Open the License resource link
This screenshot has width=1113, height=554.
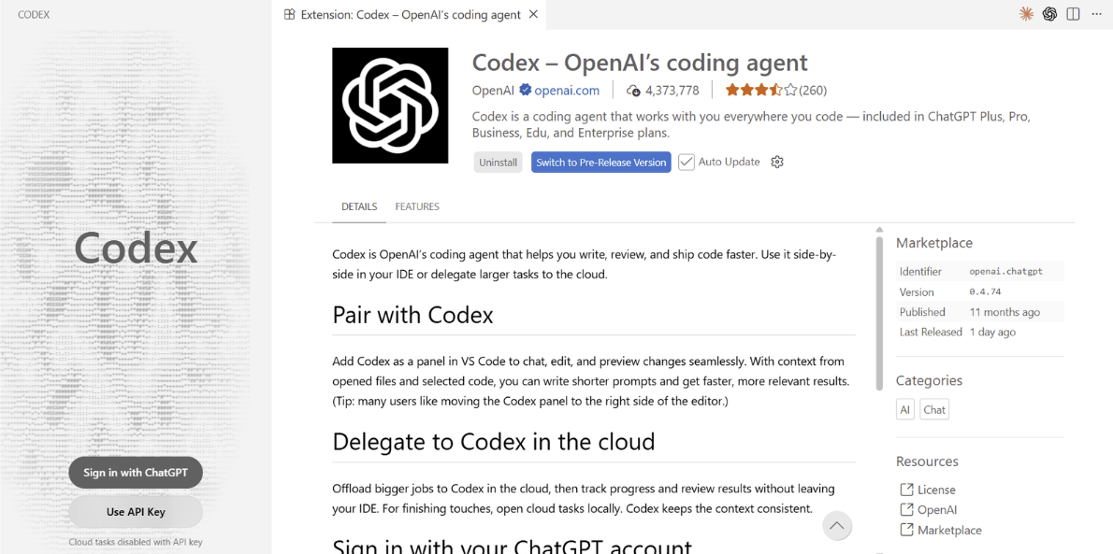click(x=935, y=490)
